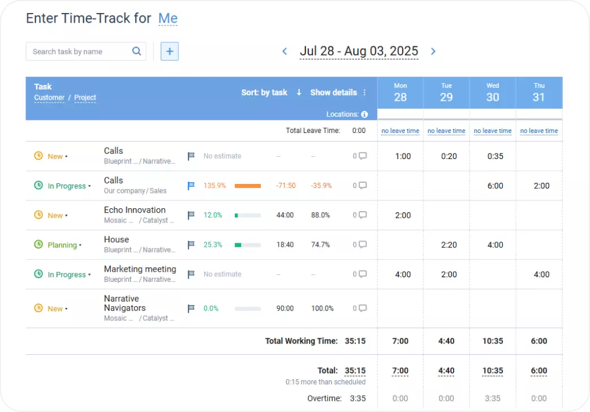Image resolution: width=590 pixels, height=412 pixels.
Task: Open comments for Echo Innovation
Action: (363, 215)
